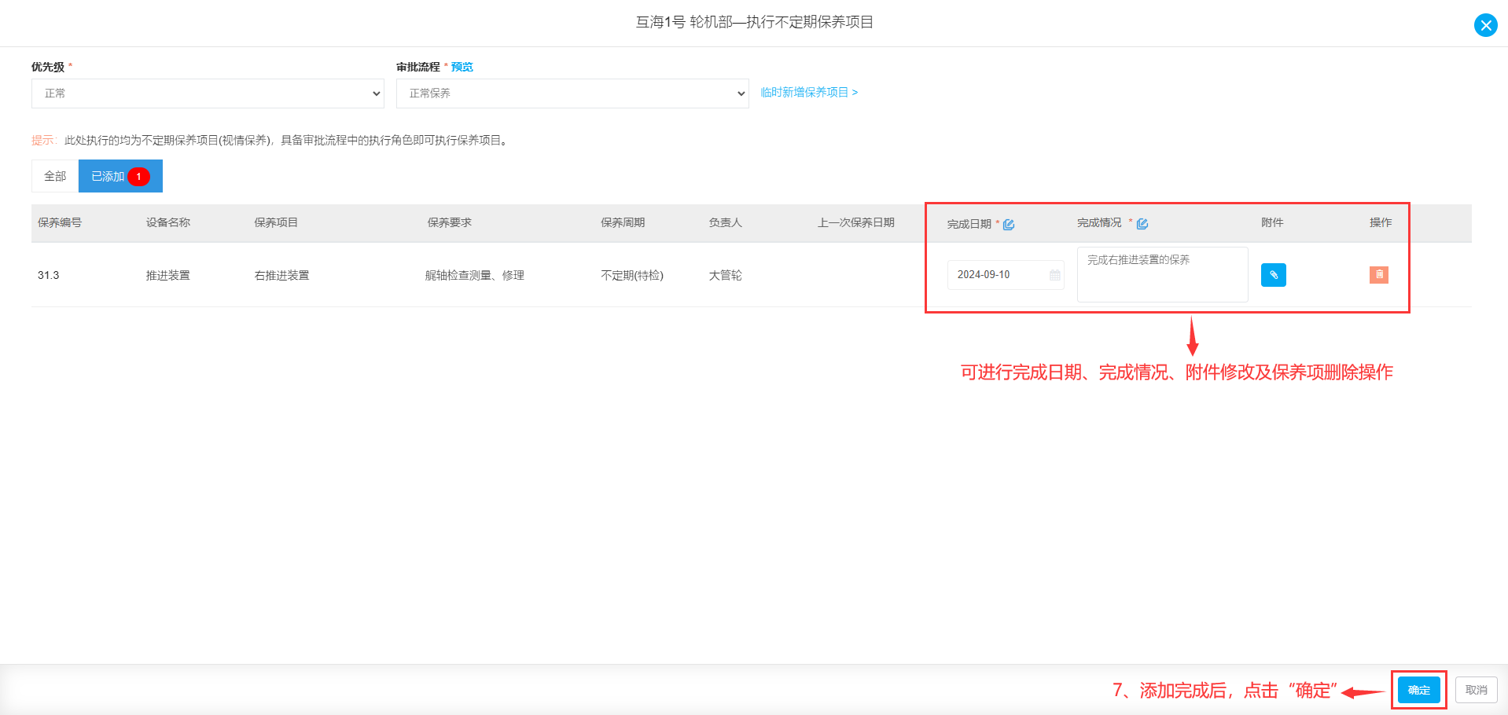The height and width of the screenshot is (715, 1508).
Task: Cancel with the 取消 button
Action: (1477, 690)
